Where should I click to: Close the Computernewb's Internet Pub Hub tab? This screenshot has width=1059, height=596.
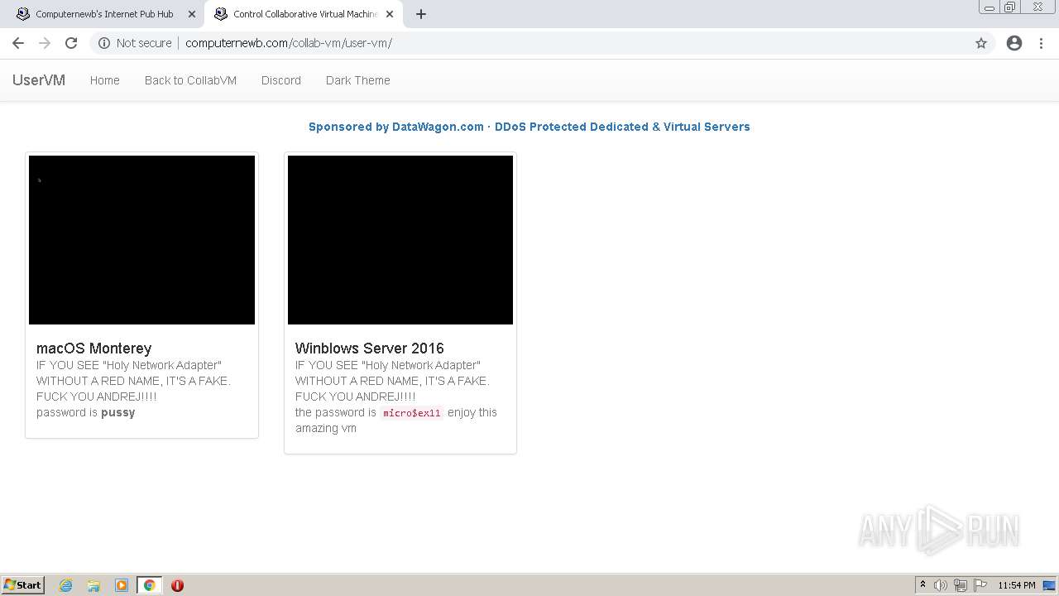pyautogui.click(x=192, y=14)
